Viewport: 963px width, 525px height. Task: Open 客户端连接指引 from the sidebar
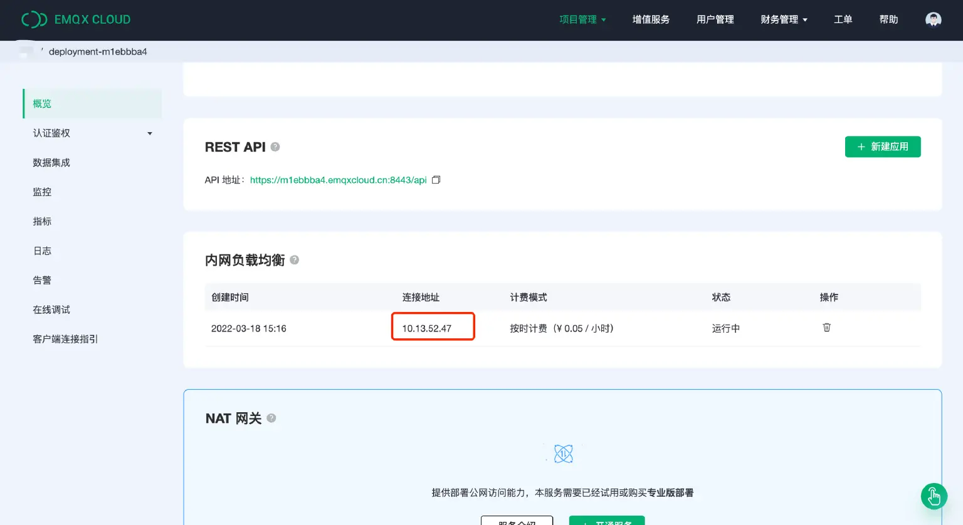pyautogui.click(x=65, y=339)
